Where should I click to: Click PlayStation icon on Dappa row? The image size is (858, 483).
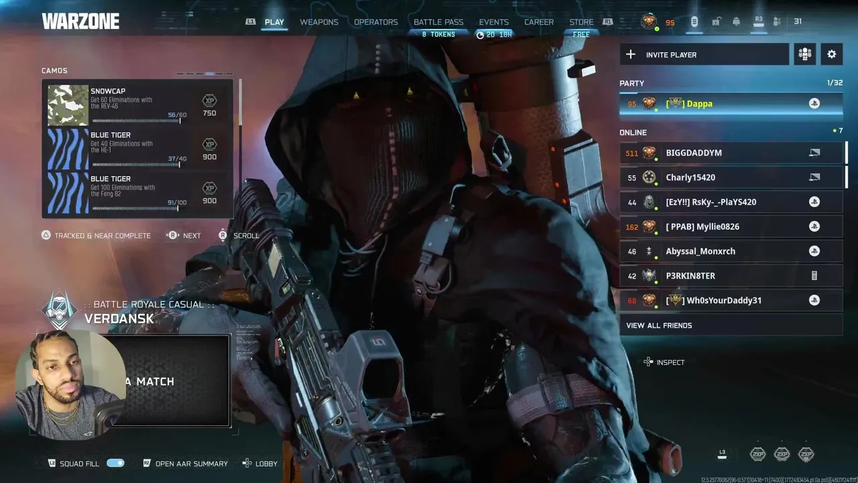tap(814, 104)
